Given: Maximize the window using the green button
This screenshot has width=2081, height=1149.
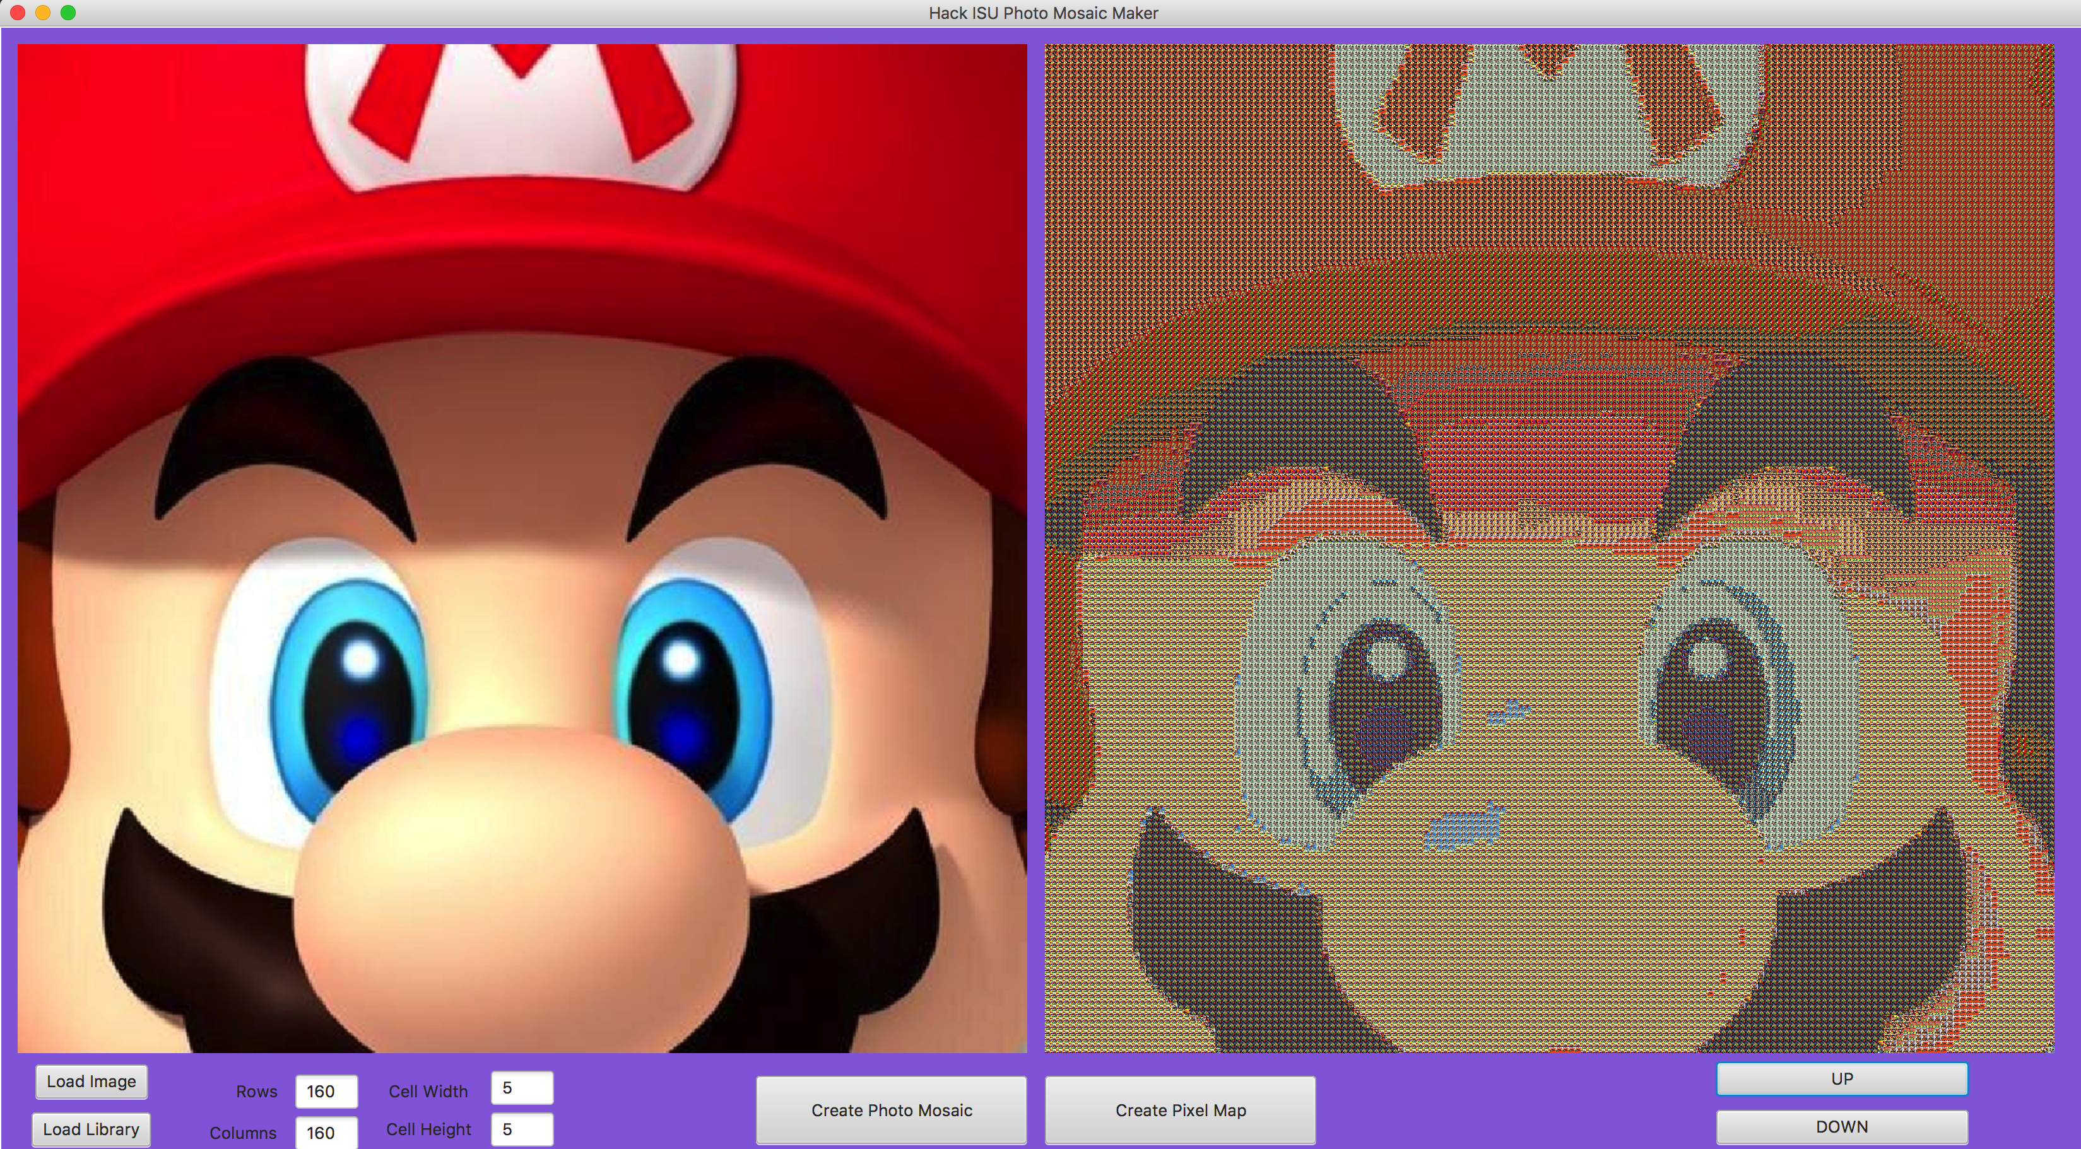Looking at the screenshot, I should click(x=69, y=13).
